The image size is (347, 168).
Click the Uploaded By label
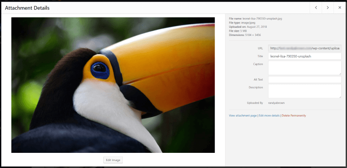point(255,103)
